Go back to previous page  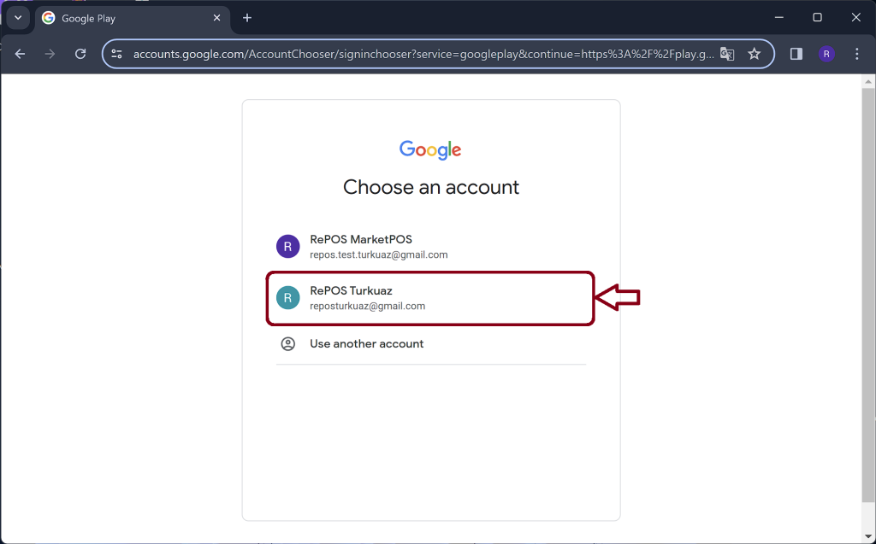coord(21,54)
